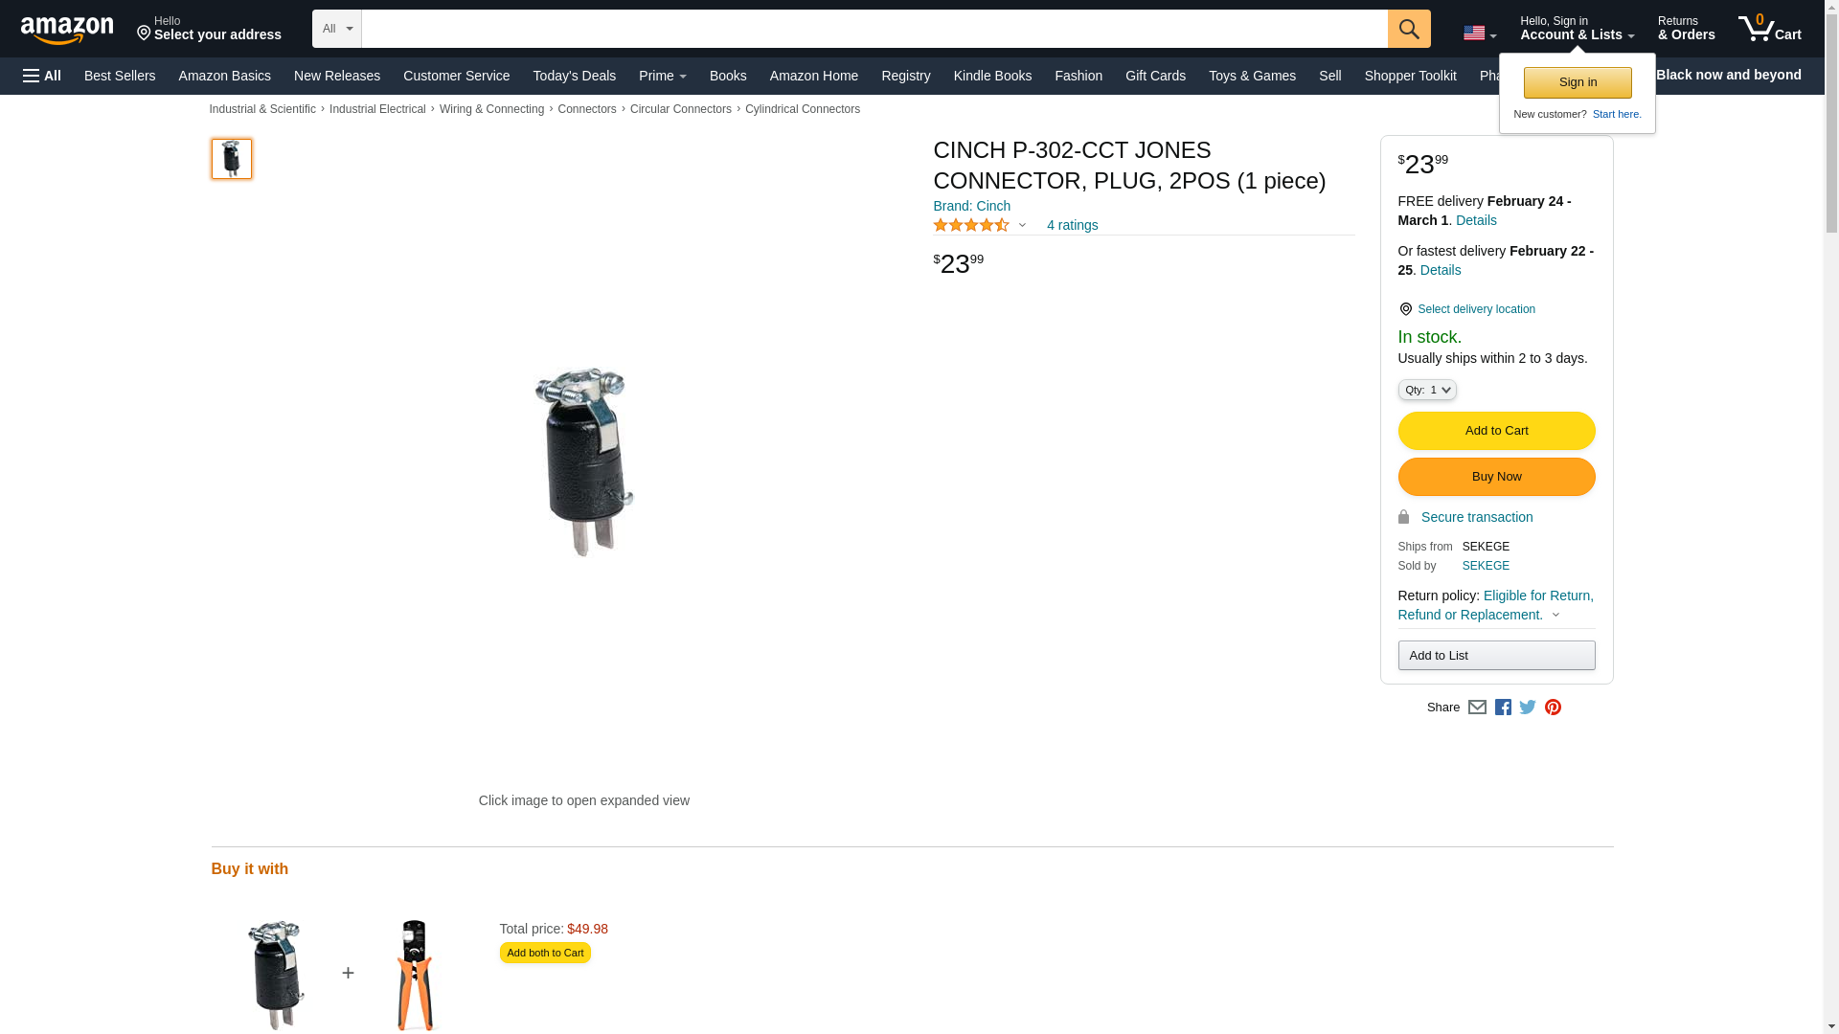Share product via email icon
Screen dimensions: 1839x1034
[1477, 708]
